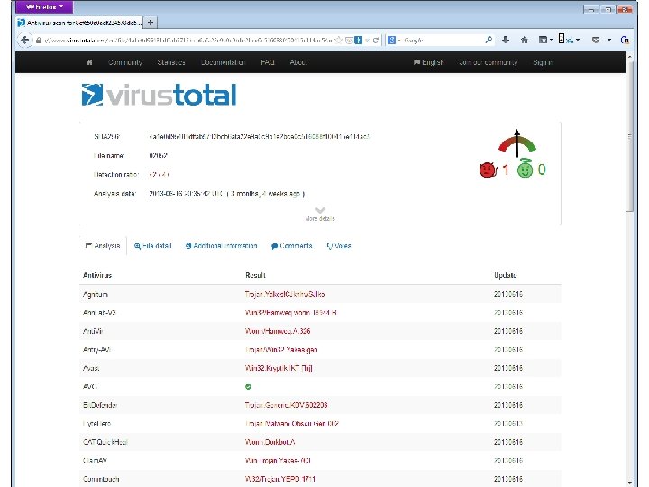Go back to the previous page
The height and width of the screenshot is (487, 649).
coord(25,41)
